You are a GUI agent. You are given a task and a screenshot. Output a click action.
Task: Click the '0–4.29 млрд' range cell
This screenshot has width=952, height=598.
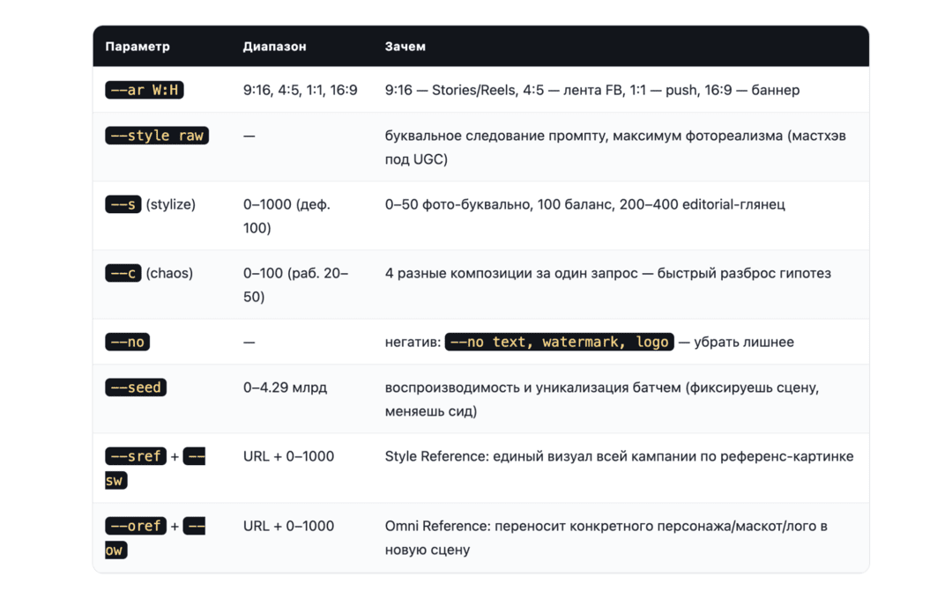285,387
